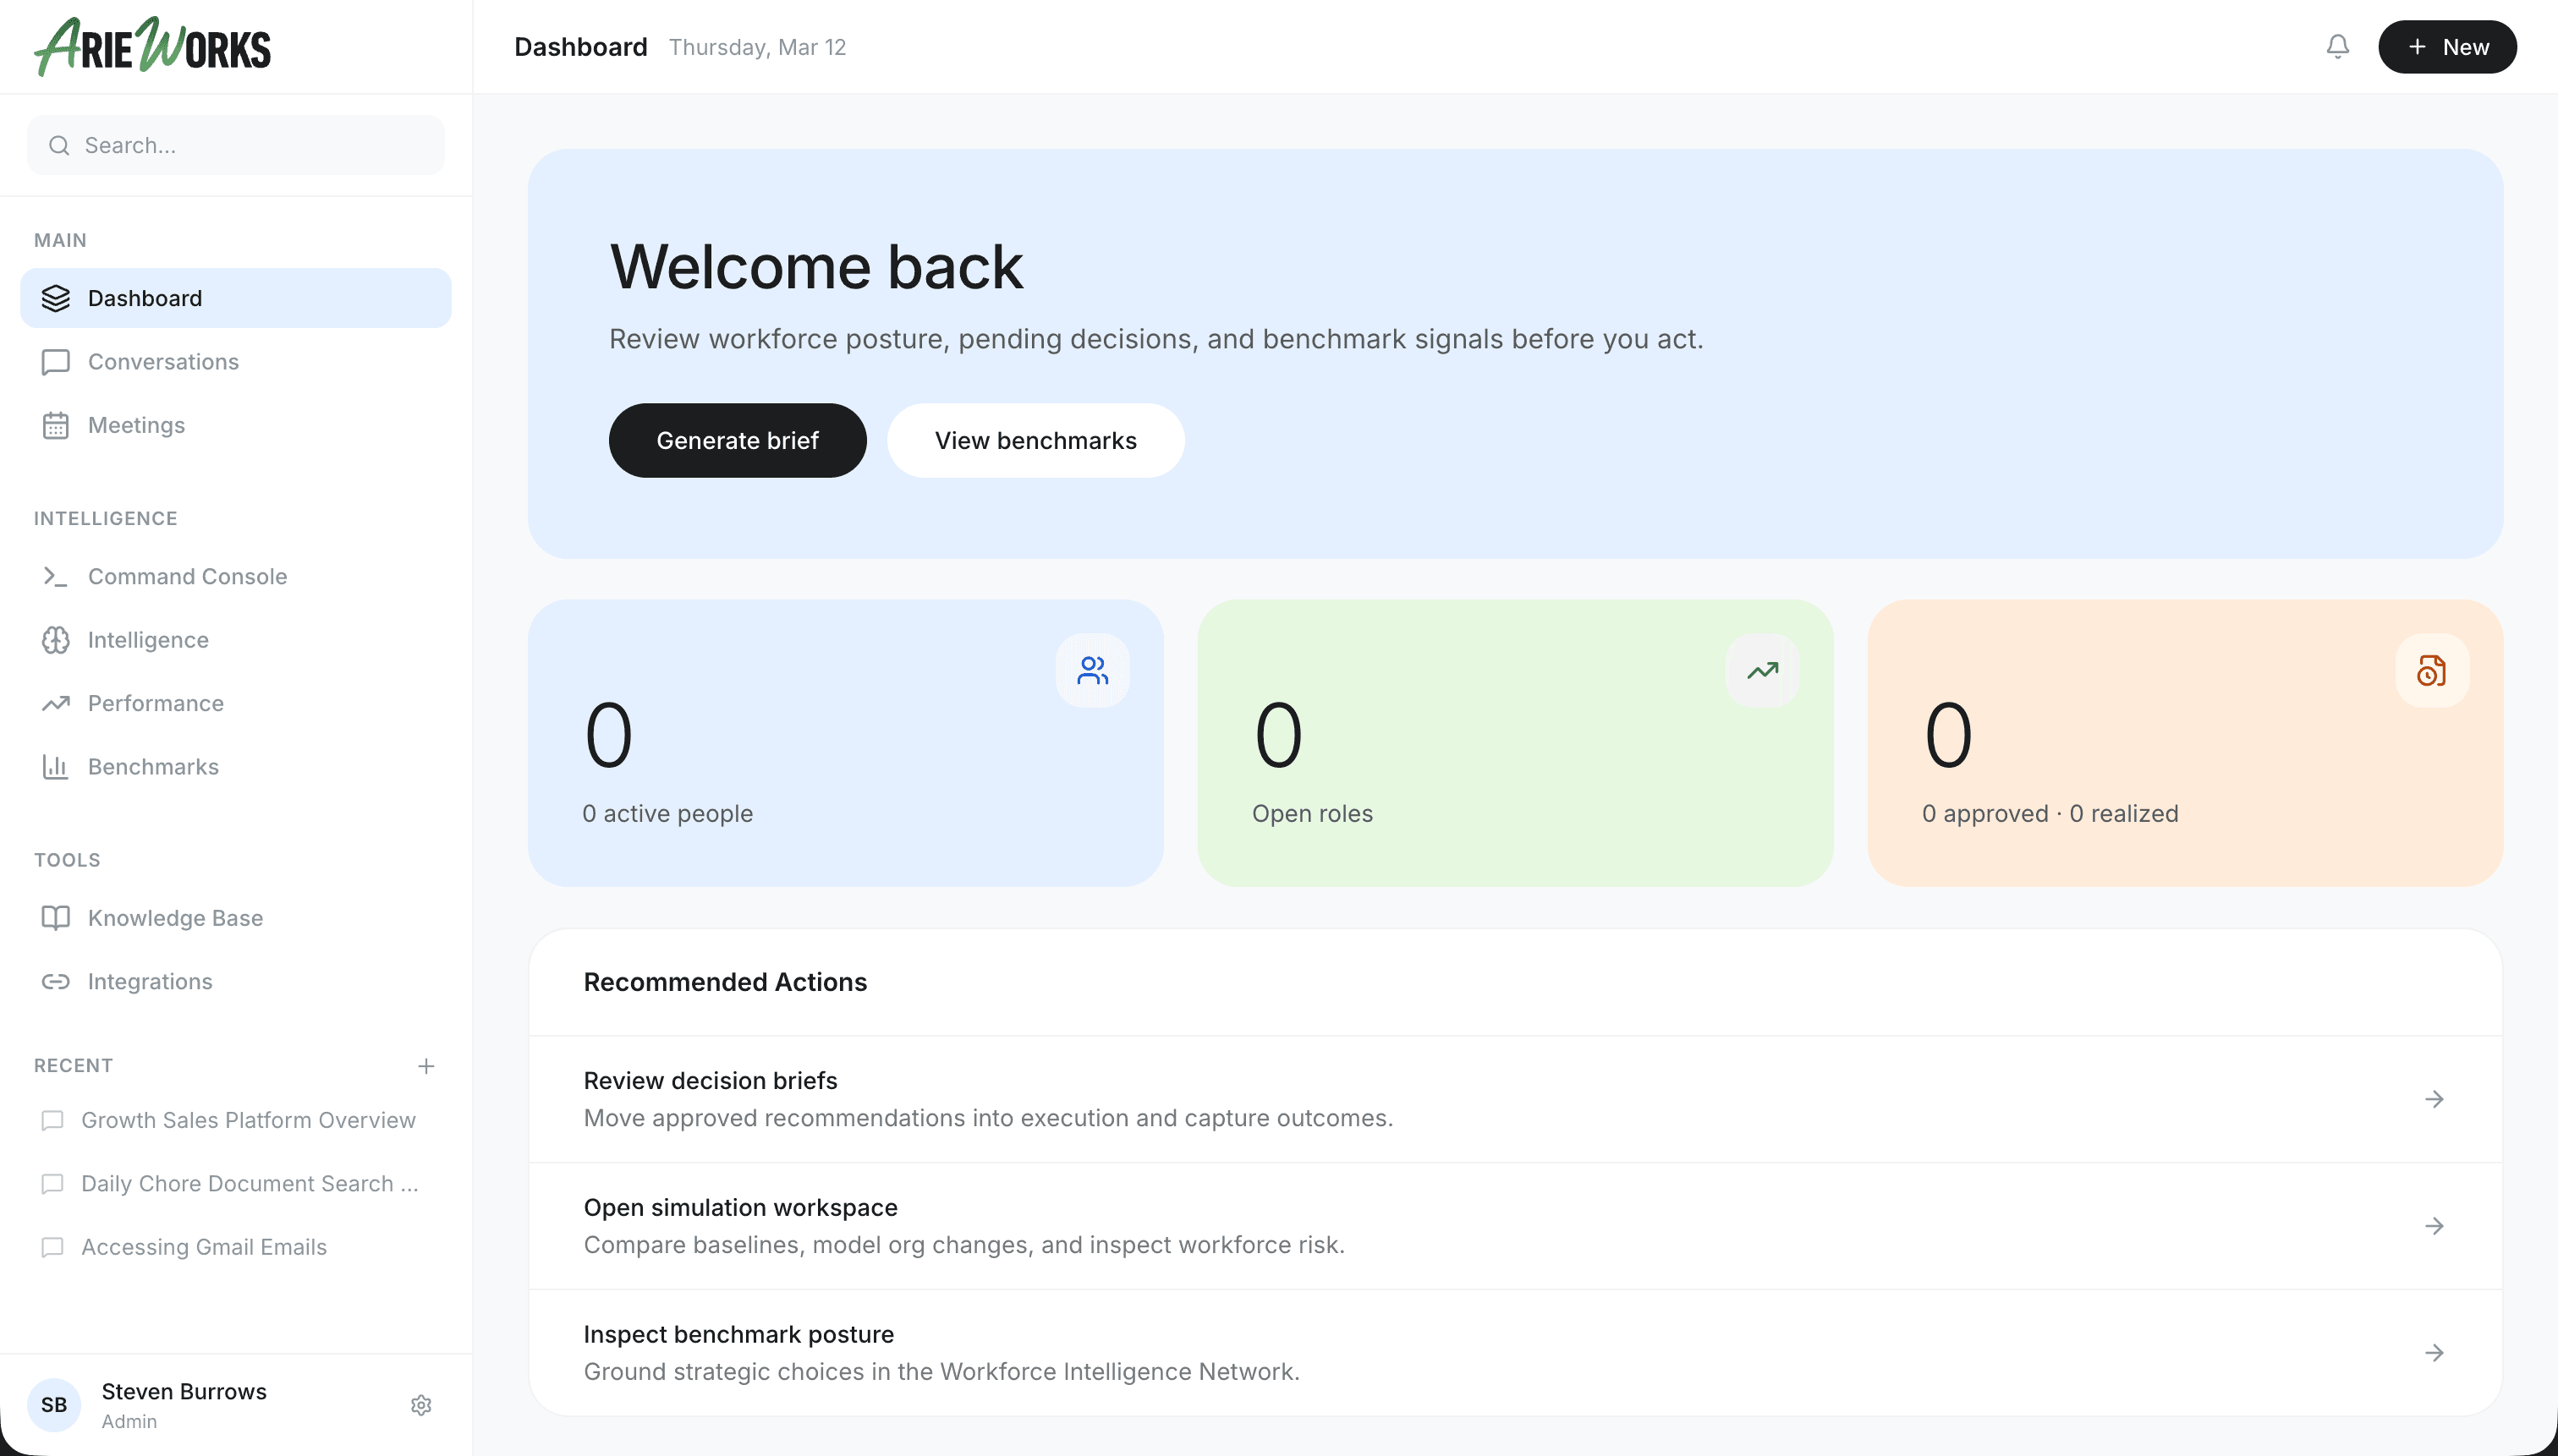The height and width of the screenshot is (1456, 2558).
Task: Click the View benchmarks button
Action: click(x=1035, y=440)
